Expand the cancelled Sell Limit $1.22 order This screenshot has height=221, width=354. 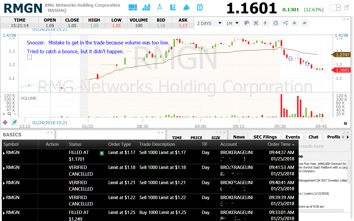click(4, 198)
